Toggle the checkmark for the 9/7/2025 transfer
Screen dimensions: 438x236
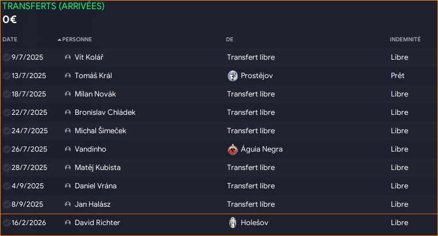coord(6,57)
